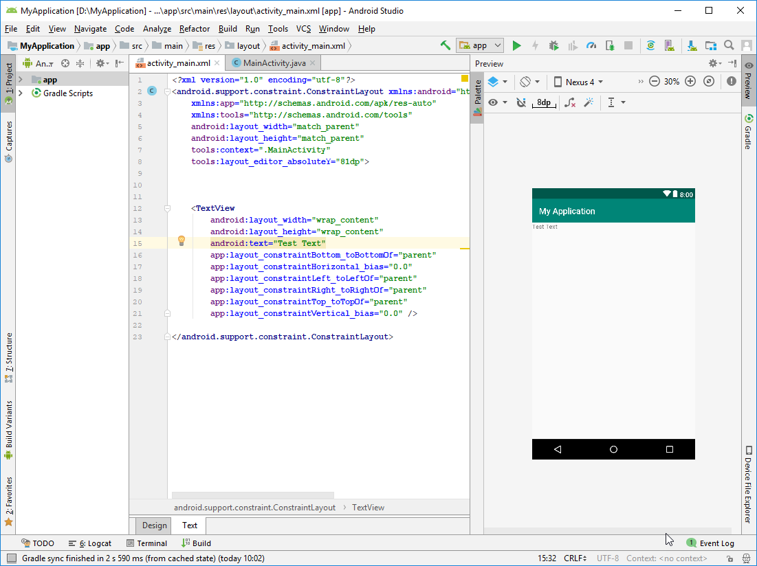Click the scroll from source target icon

[x=65, y=63]
